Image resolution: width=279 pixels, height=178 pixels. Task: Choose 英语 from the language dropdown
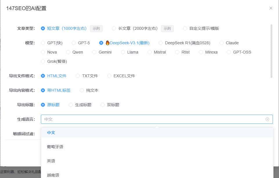pyautogui.click(x=51, y=161)
